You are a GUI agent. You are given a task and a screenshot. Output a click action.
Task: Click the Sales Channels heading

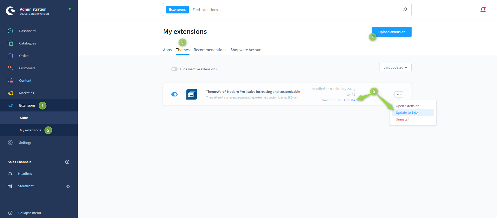tap(19, 162)
